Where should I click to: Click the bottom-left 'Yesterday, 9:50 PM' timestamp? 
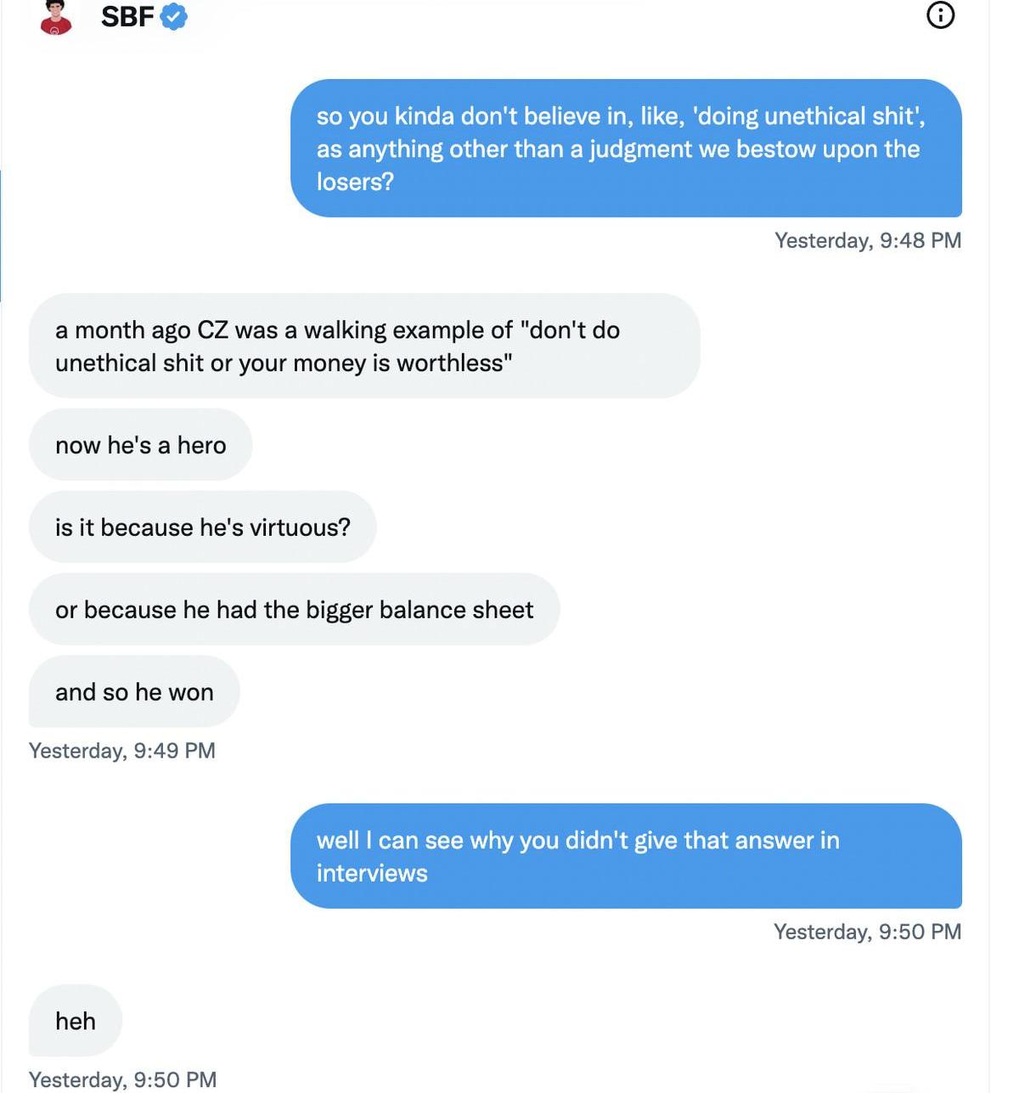pyautogui.click(x=122, y=1079)
